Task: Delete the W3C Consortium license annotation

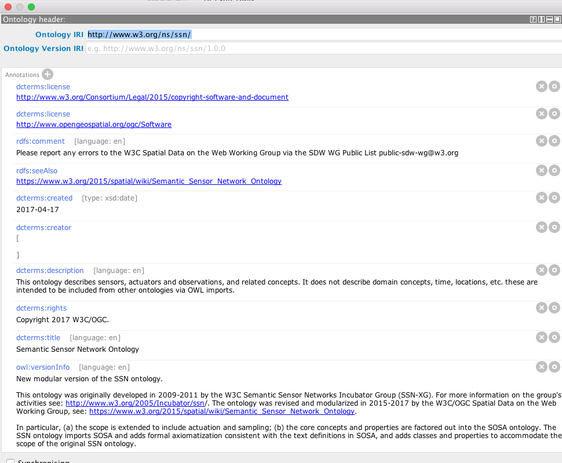Action: point(542,86)
